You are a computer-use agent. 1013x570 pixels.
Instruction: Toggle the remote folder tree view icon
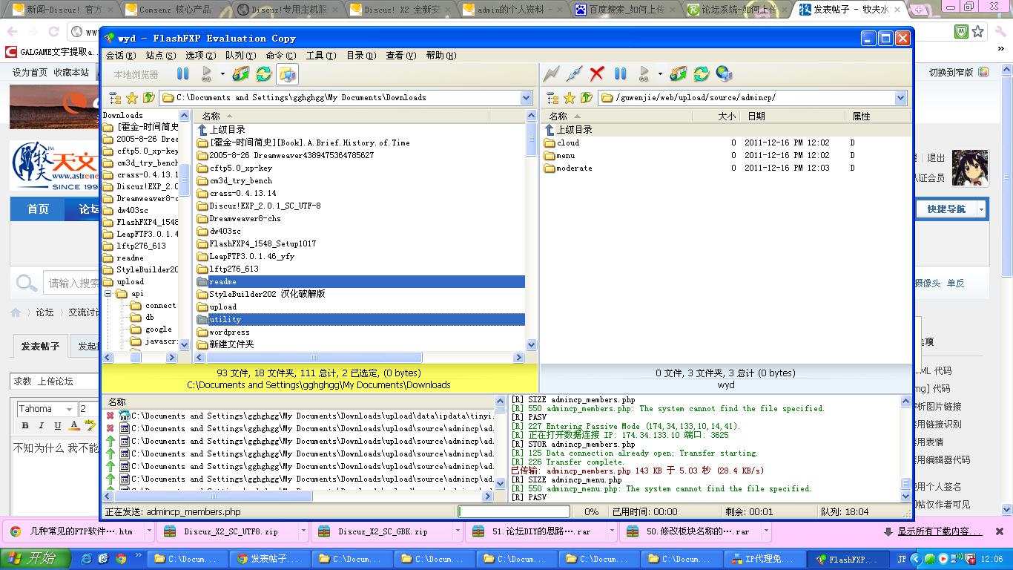[552, 98]
